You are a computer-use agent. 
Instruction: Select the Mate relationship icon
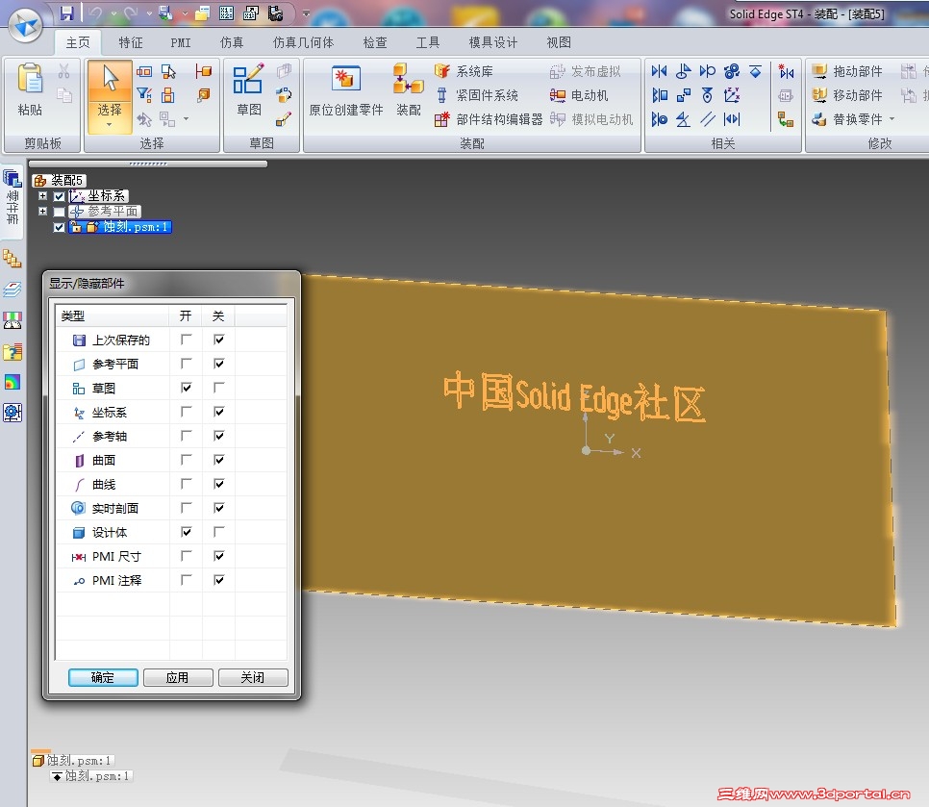(659, 71)
